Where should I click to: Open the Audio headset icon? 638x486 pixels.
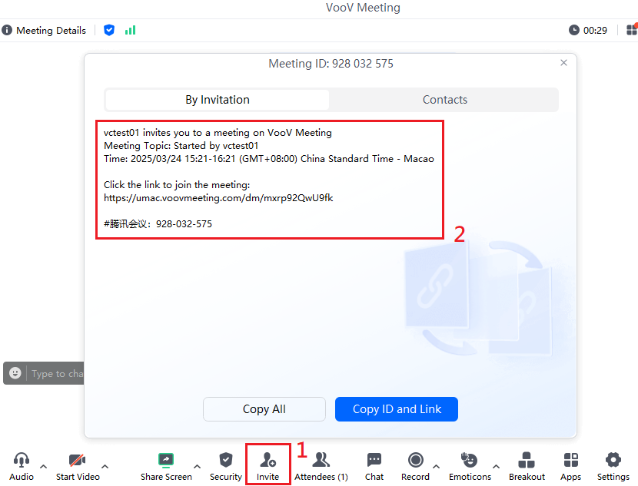click(x=22, y=461)
